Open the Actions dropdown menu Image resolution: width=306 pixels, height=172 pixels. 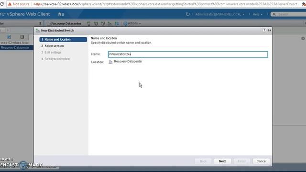pos(132,23)
